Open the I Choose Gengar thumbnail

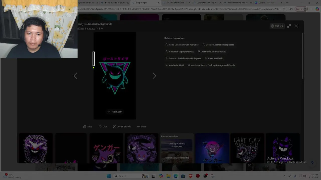pyautogui.click(x=141, y=148)
